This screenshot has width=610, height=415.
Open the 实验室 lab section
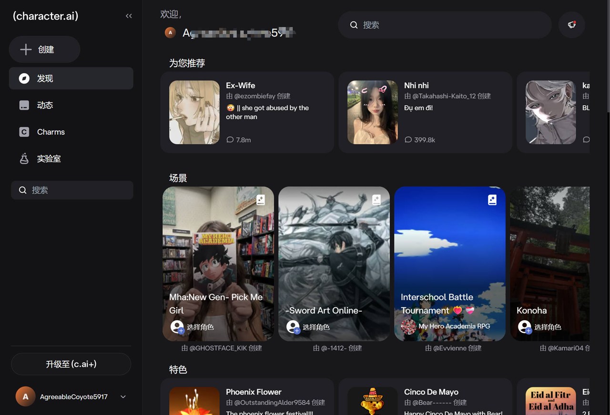[x=71, y=159]
